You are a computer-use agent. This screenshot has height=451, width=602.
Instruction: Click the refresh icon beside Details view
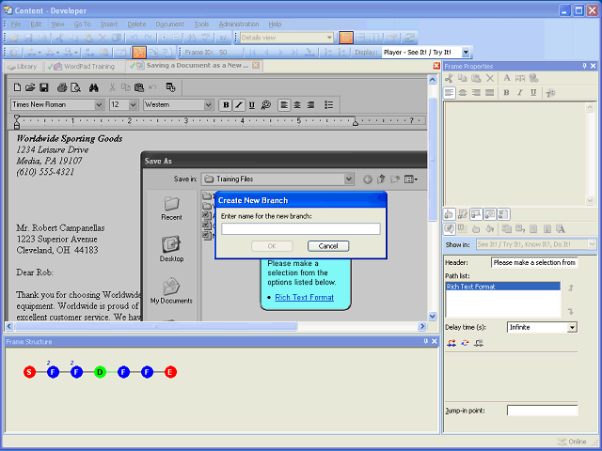click(410, 38)
